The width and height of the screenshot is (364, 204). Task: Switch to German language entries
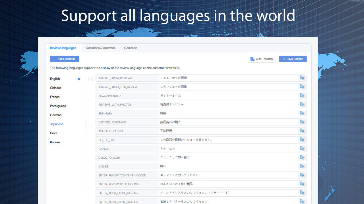pos(55,115)
